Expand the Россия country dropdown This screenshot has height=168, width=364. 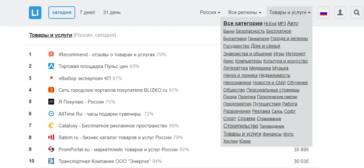[210, 12]
